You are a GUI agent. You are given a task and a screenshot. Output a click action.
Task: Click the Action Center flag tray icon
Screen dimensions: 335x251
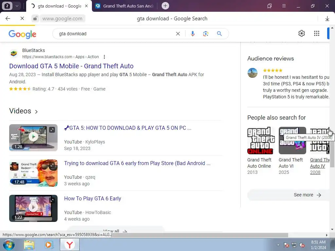tap(286, 245)
